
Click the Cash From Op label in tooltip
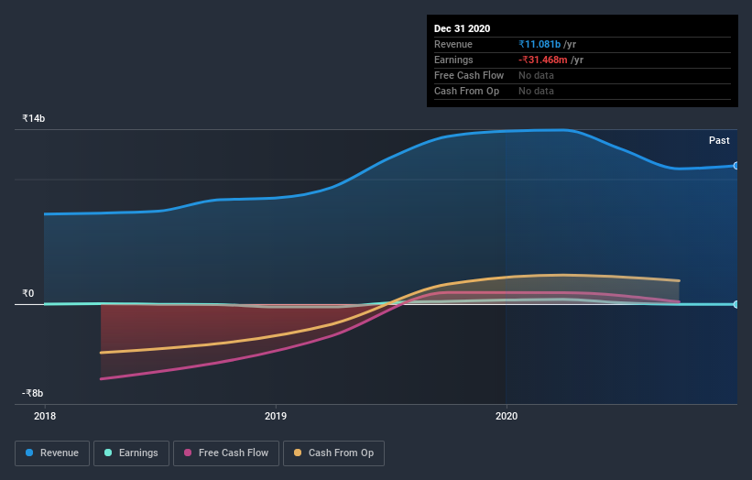(x=466, y=91)
